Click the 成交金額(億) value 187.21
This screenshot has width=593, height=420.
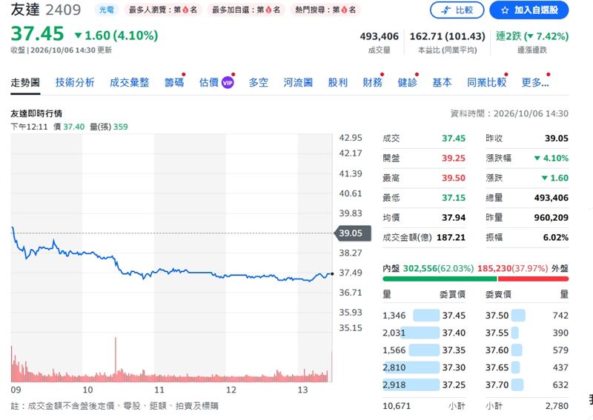coord(451,238)
